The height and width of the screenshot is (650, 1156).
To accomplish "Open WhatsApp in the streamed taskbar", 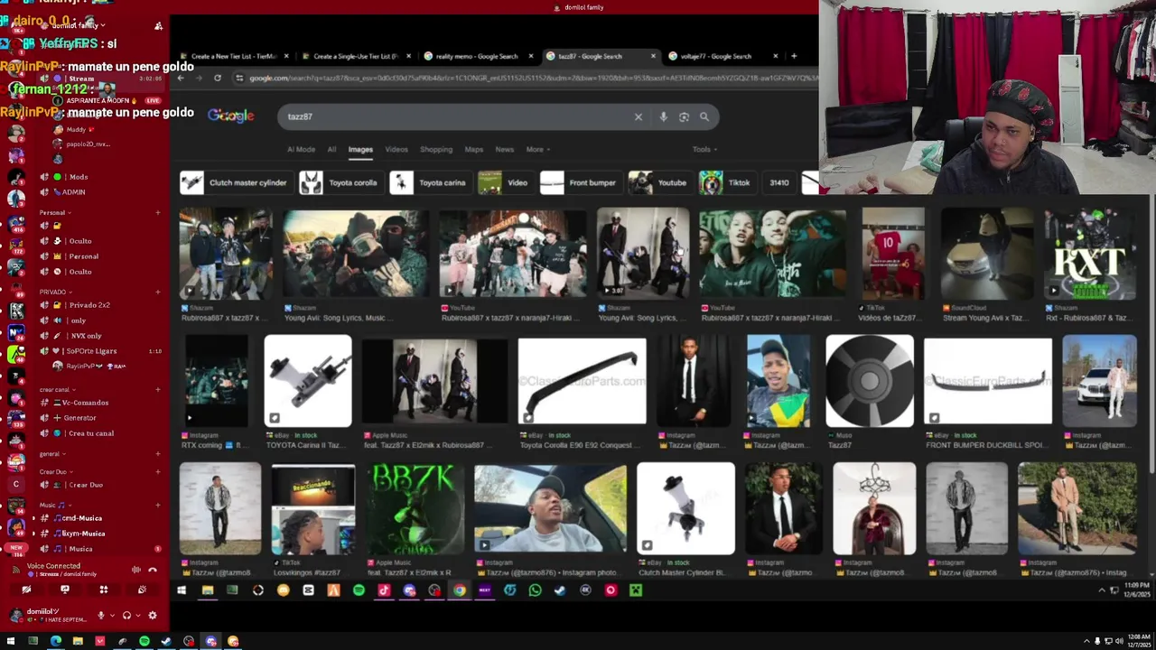I will click(x=535, y=590).
